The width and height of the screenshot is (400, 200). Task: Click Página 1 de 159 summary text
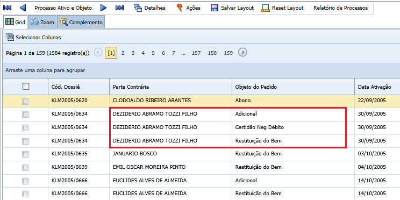[48, 53]
